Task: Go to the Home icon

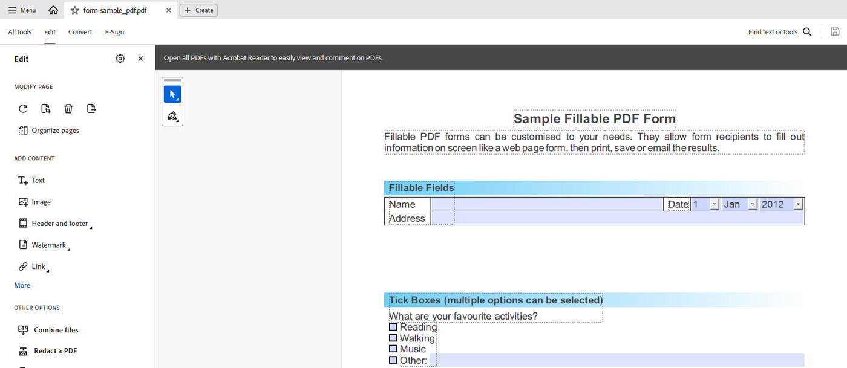Action: tap(53, 10)
